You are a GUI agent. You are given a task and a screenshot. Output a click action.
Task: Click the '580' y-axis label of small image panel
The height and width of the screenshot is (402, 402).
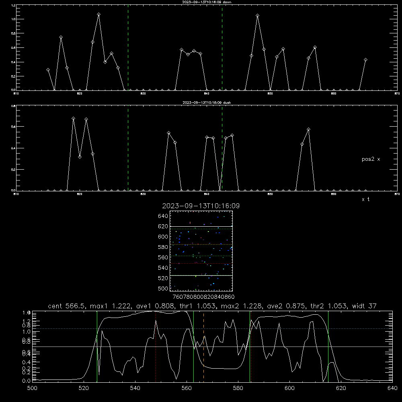tap(163, 247)
